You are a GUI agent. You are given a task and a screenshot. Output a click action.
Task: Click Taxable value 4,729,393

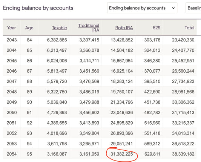tap(57, 113)
